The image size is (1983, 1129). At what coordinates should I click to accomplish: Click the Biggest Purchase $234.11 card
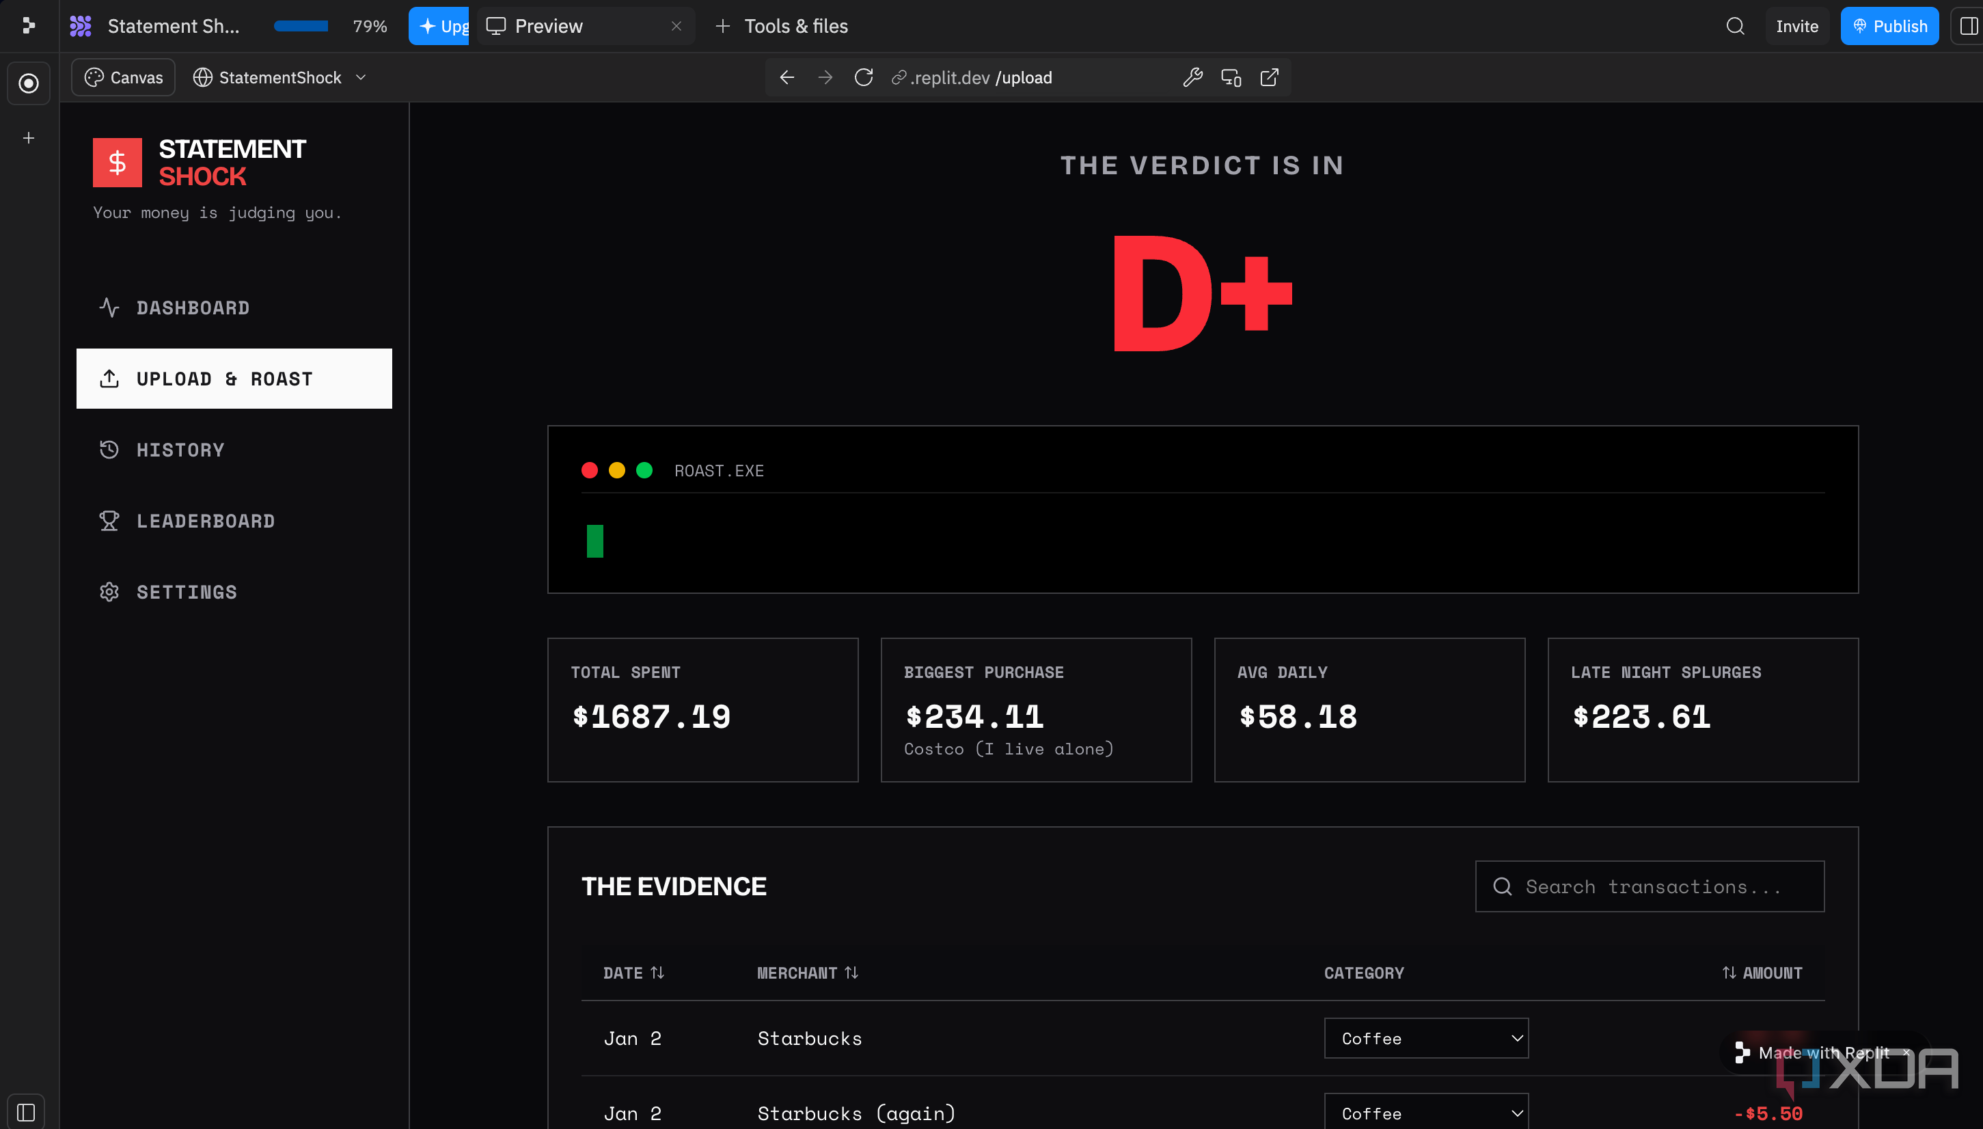pyautogui.click(x=1036, y=709)
